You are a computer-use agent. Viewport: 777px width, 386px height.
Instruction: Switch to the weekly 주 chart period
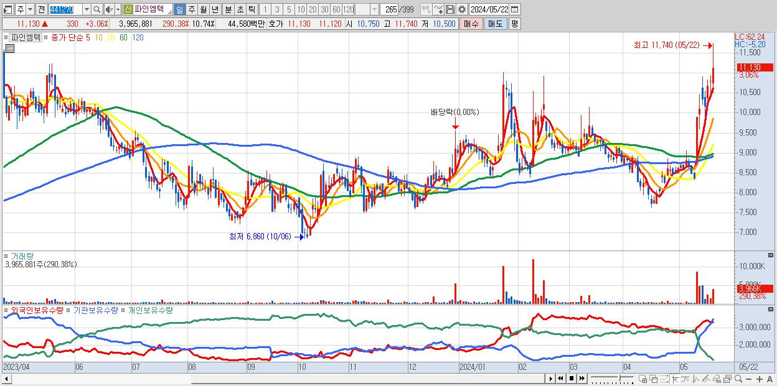click(192, 9)
